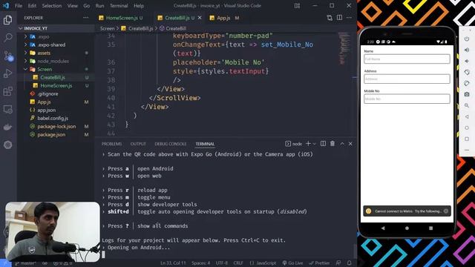
Task: Open Explorer panel more actions ellipsis
Action: click(86, 18)
